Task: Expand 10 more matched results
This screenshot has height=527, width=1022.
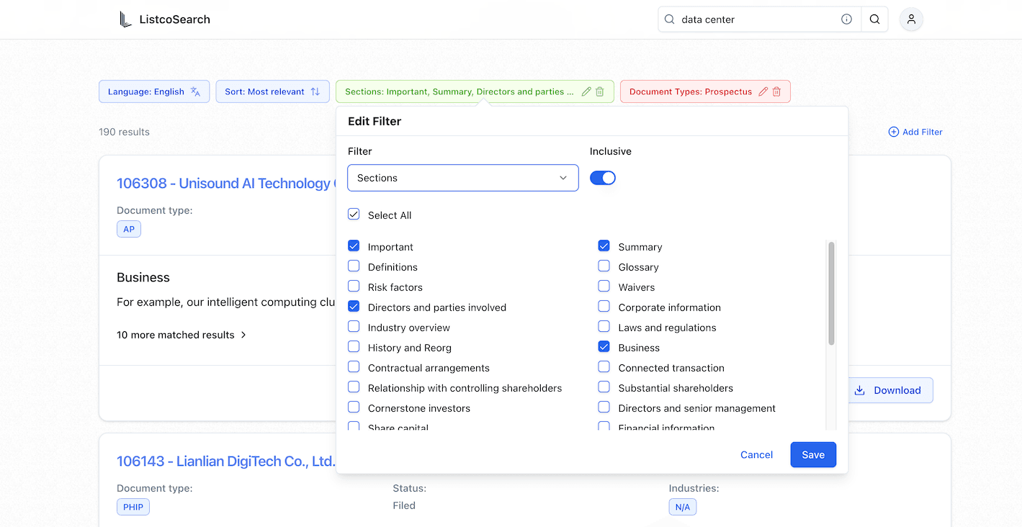Action: [182, 335]
